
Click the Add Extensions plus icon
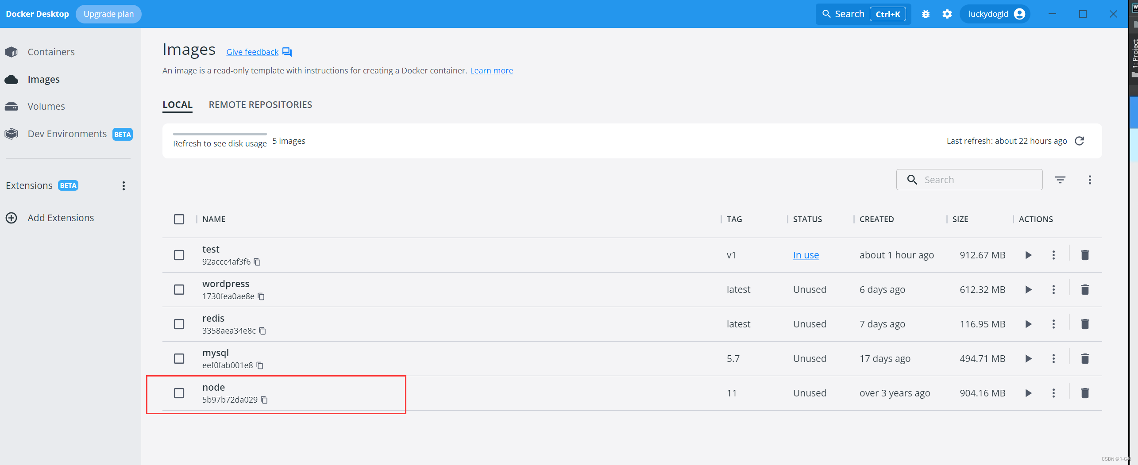click(x=12, y=218)
